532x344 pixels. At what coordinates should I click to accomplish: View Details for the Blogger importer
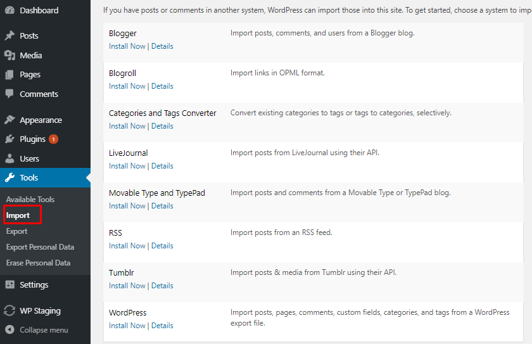coord(162,46)
